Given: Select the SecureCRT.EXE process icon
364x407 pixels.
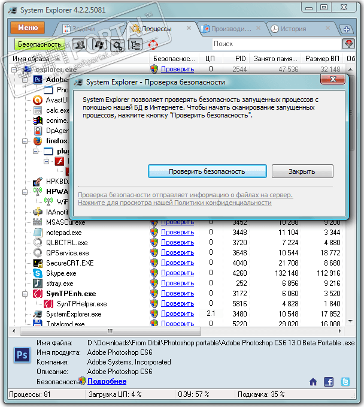Looking at the screenshot, I should click(38, 263).
